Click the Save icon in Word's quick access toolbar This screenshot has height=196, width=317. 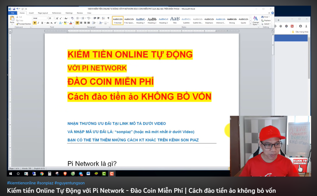coord(14,9)
